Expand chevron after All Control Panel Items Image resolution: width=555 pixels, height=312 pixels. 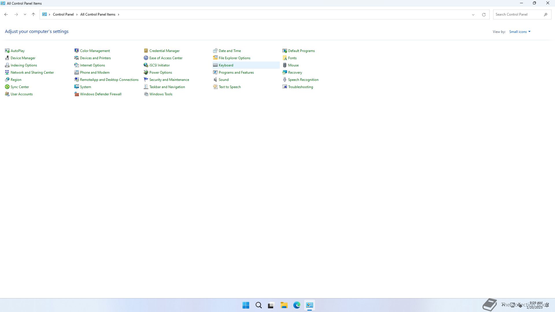point(119,14)
